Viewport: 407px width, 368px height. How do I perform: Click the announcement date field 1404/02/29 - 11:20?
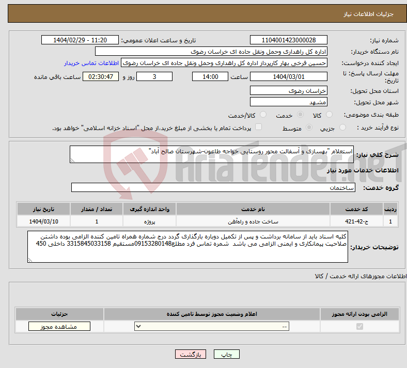click(80, 40)
